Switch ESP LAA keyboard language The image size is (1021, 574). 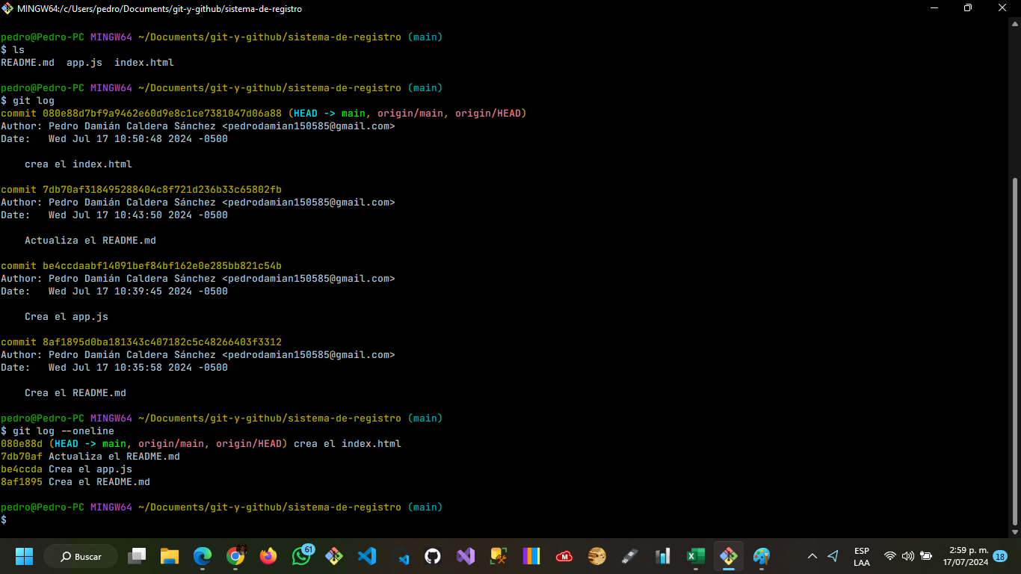coord(862,557)
